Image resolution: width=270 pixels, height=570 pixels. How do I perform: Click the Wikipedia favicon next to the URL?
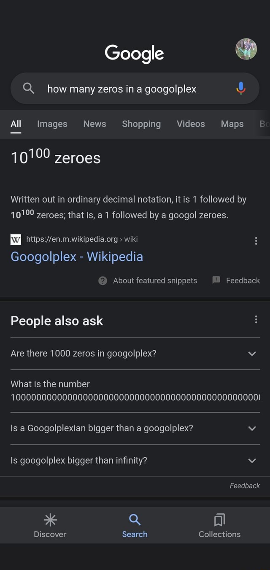pos(16,239)
